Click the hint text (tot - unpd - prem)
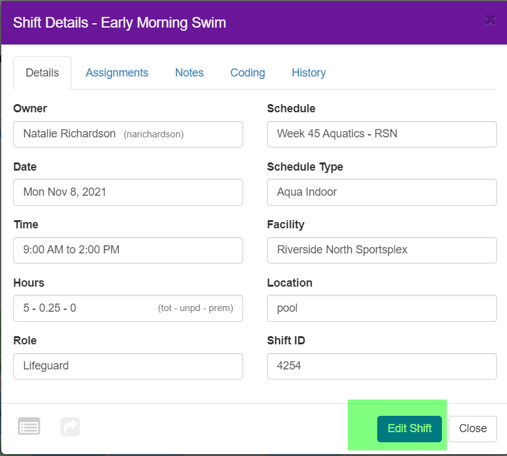This screenshot has width=507, height=456. click(x=196, y=308)
